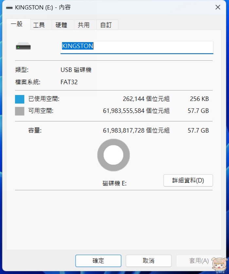Viewport: 229px width, 274px height.
Task: Cancel with the 取消 button
Action: tap(149, 261)
